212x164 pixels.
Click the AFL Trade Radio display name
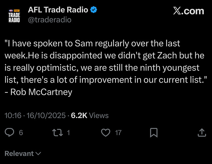[58, 10]
